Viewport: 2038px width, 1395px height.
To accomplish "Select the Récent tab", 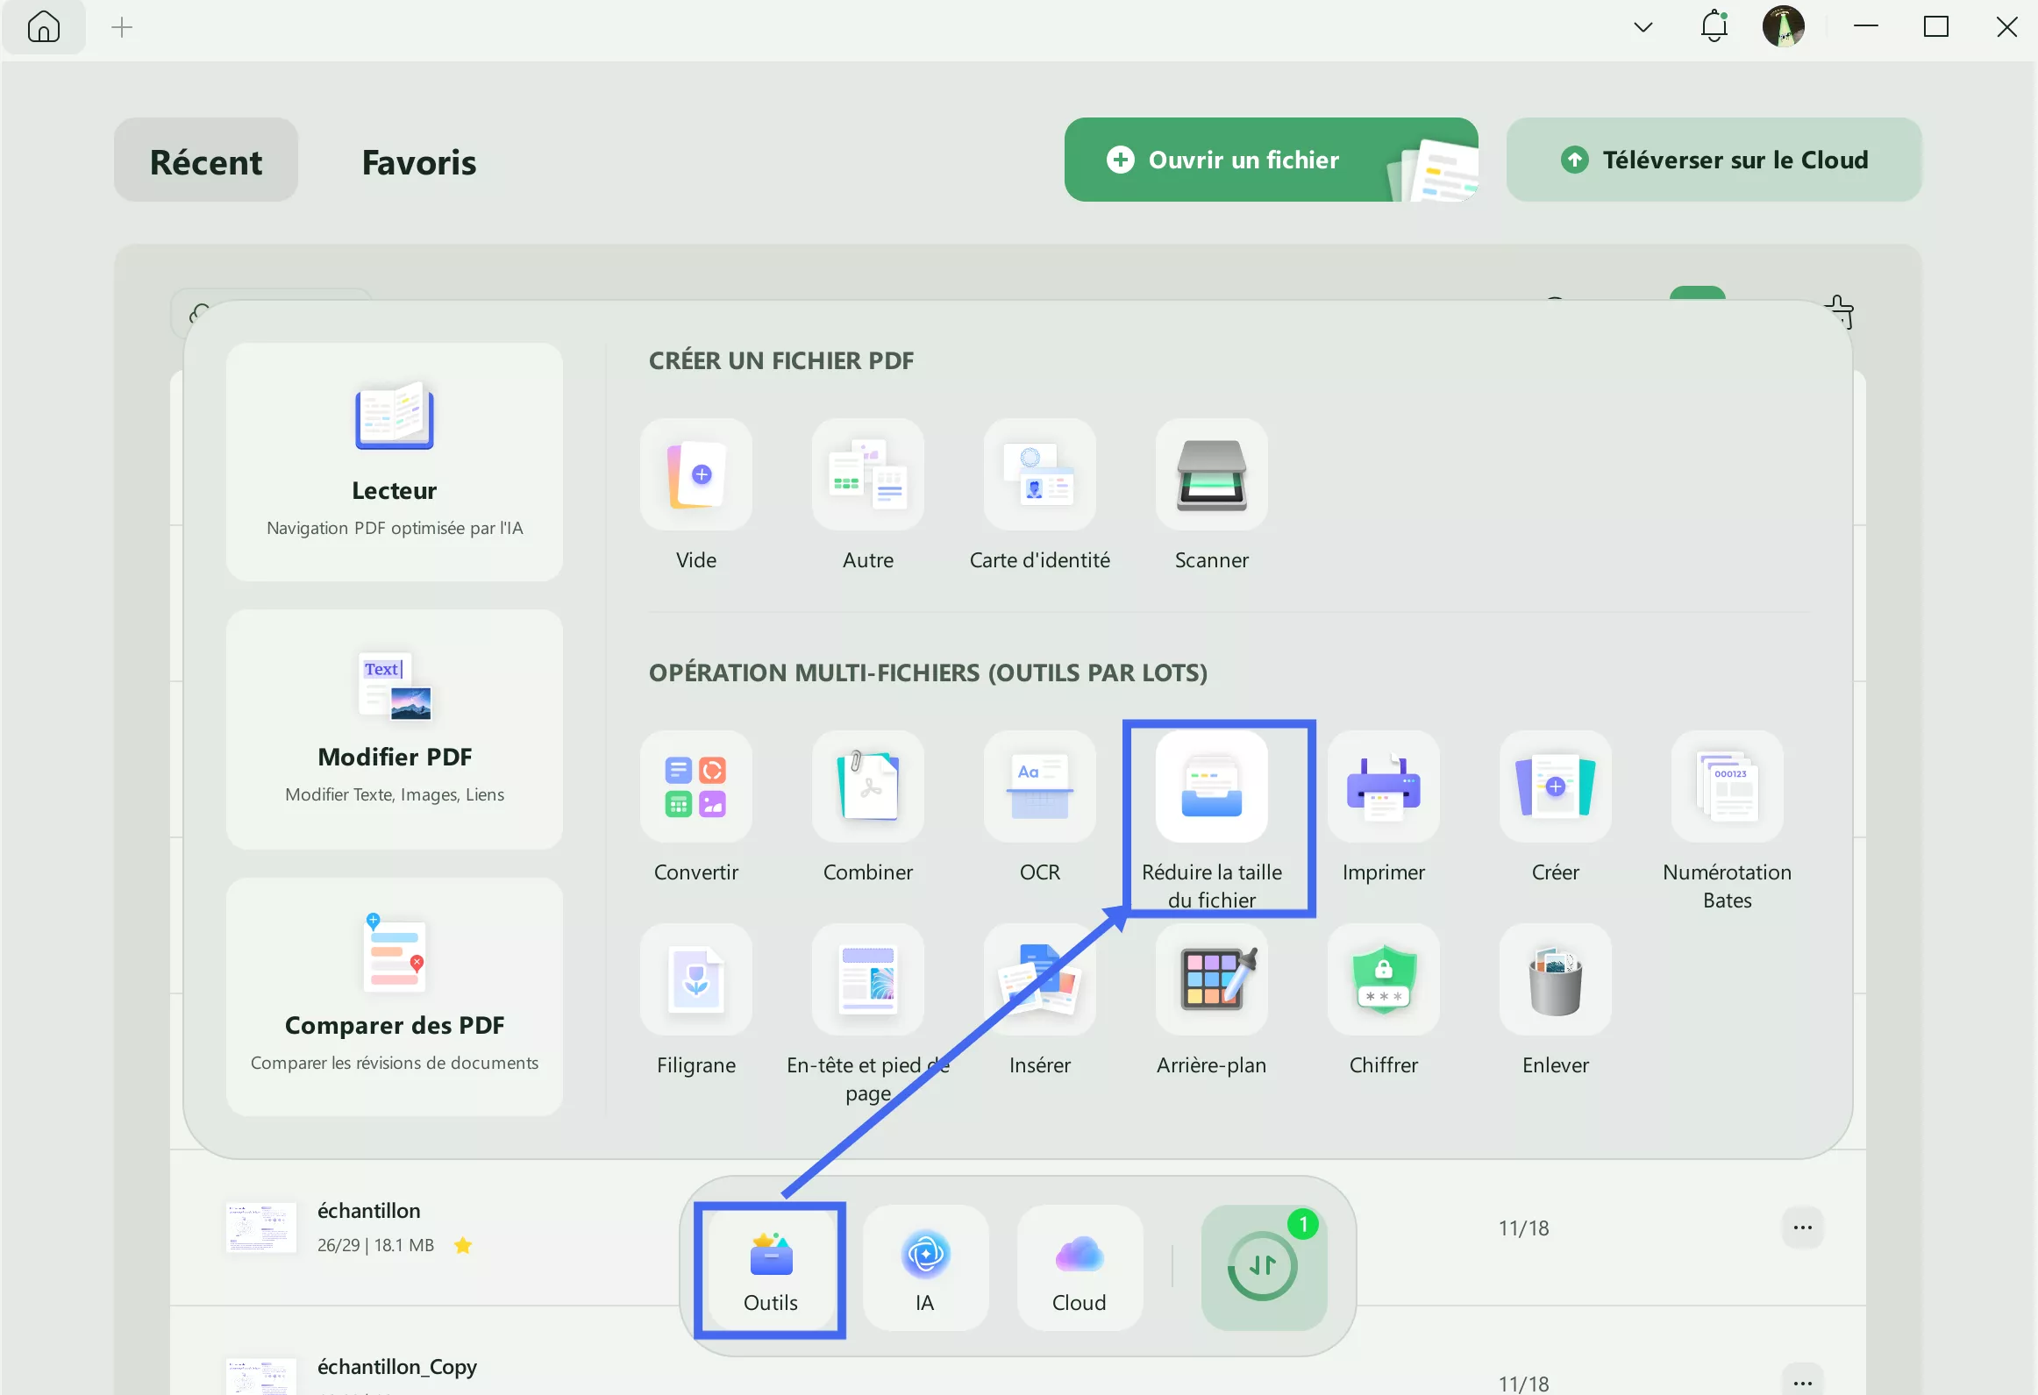I will click(206, 162).
